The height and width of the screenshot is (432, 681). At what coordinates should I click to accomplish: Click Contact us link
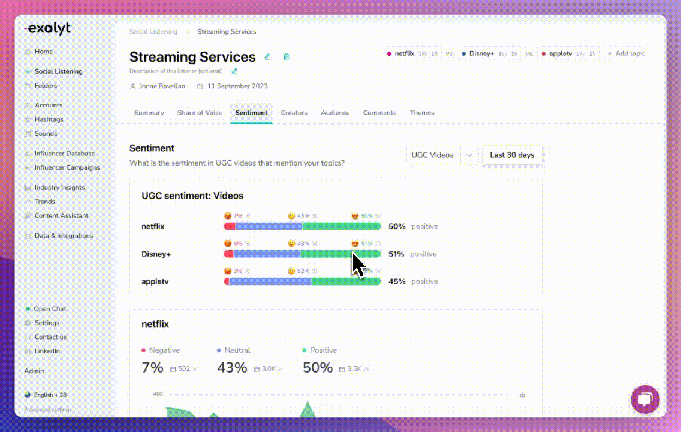[x=50, y=337]
